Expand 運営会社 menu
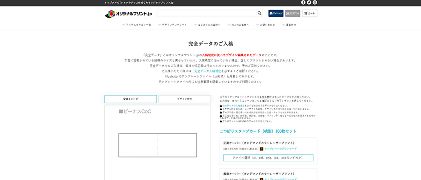Image resolution: width=421 pixels, height=180 pixels. tap(289, 25)
